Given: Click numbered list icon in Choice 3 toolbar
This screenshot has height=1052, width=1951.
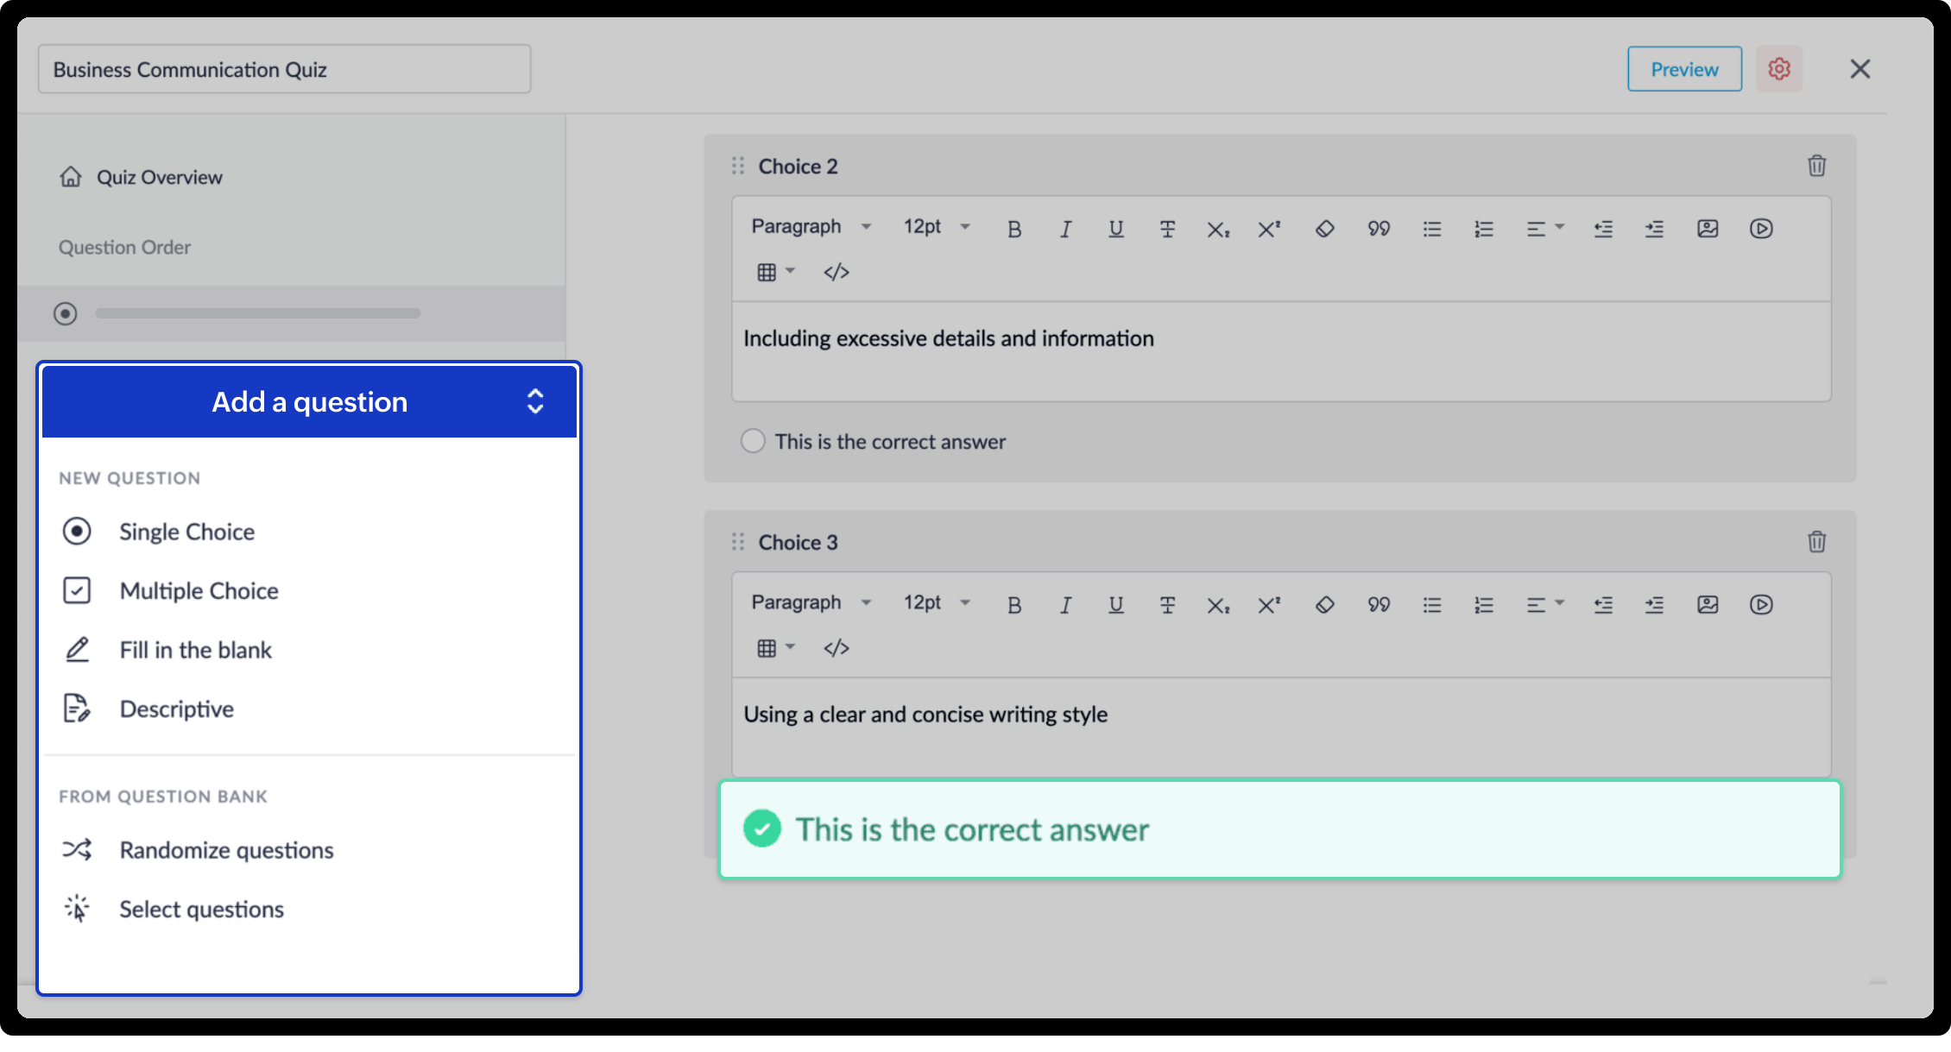Looking at the screenshot, I should (x=1483, y=605).
